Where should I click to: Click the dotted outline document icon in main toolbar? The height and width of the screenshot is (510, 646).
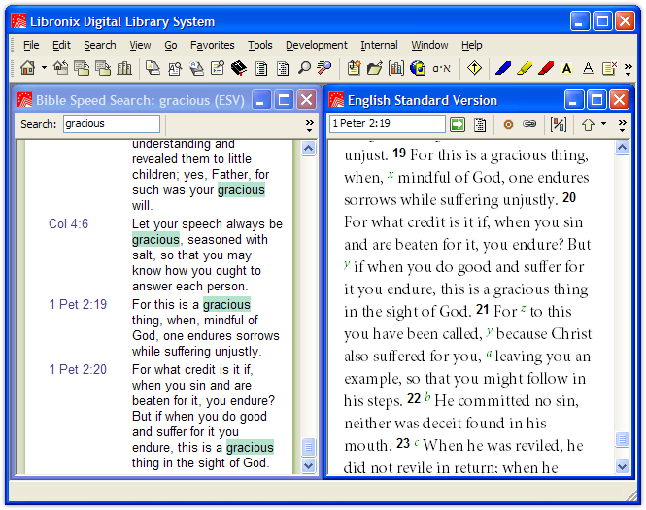tap(283, 68)
